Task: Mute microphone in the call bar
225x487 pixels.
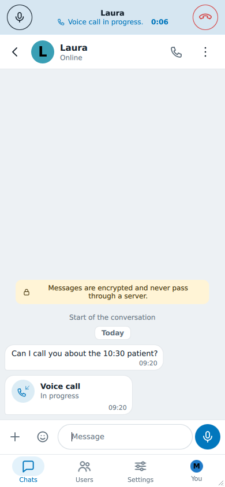Action: tap(20, 17)
